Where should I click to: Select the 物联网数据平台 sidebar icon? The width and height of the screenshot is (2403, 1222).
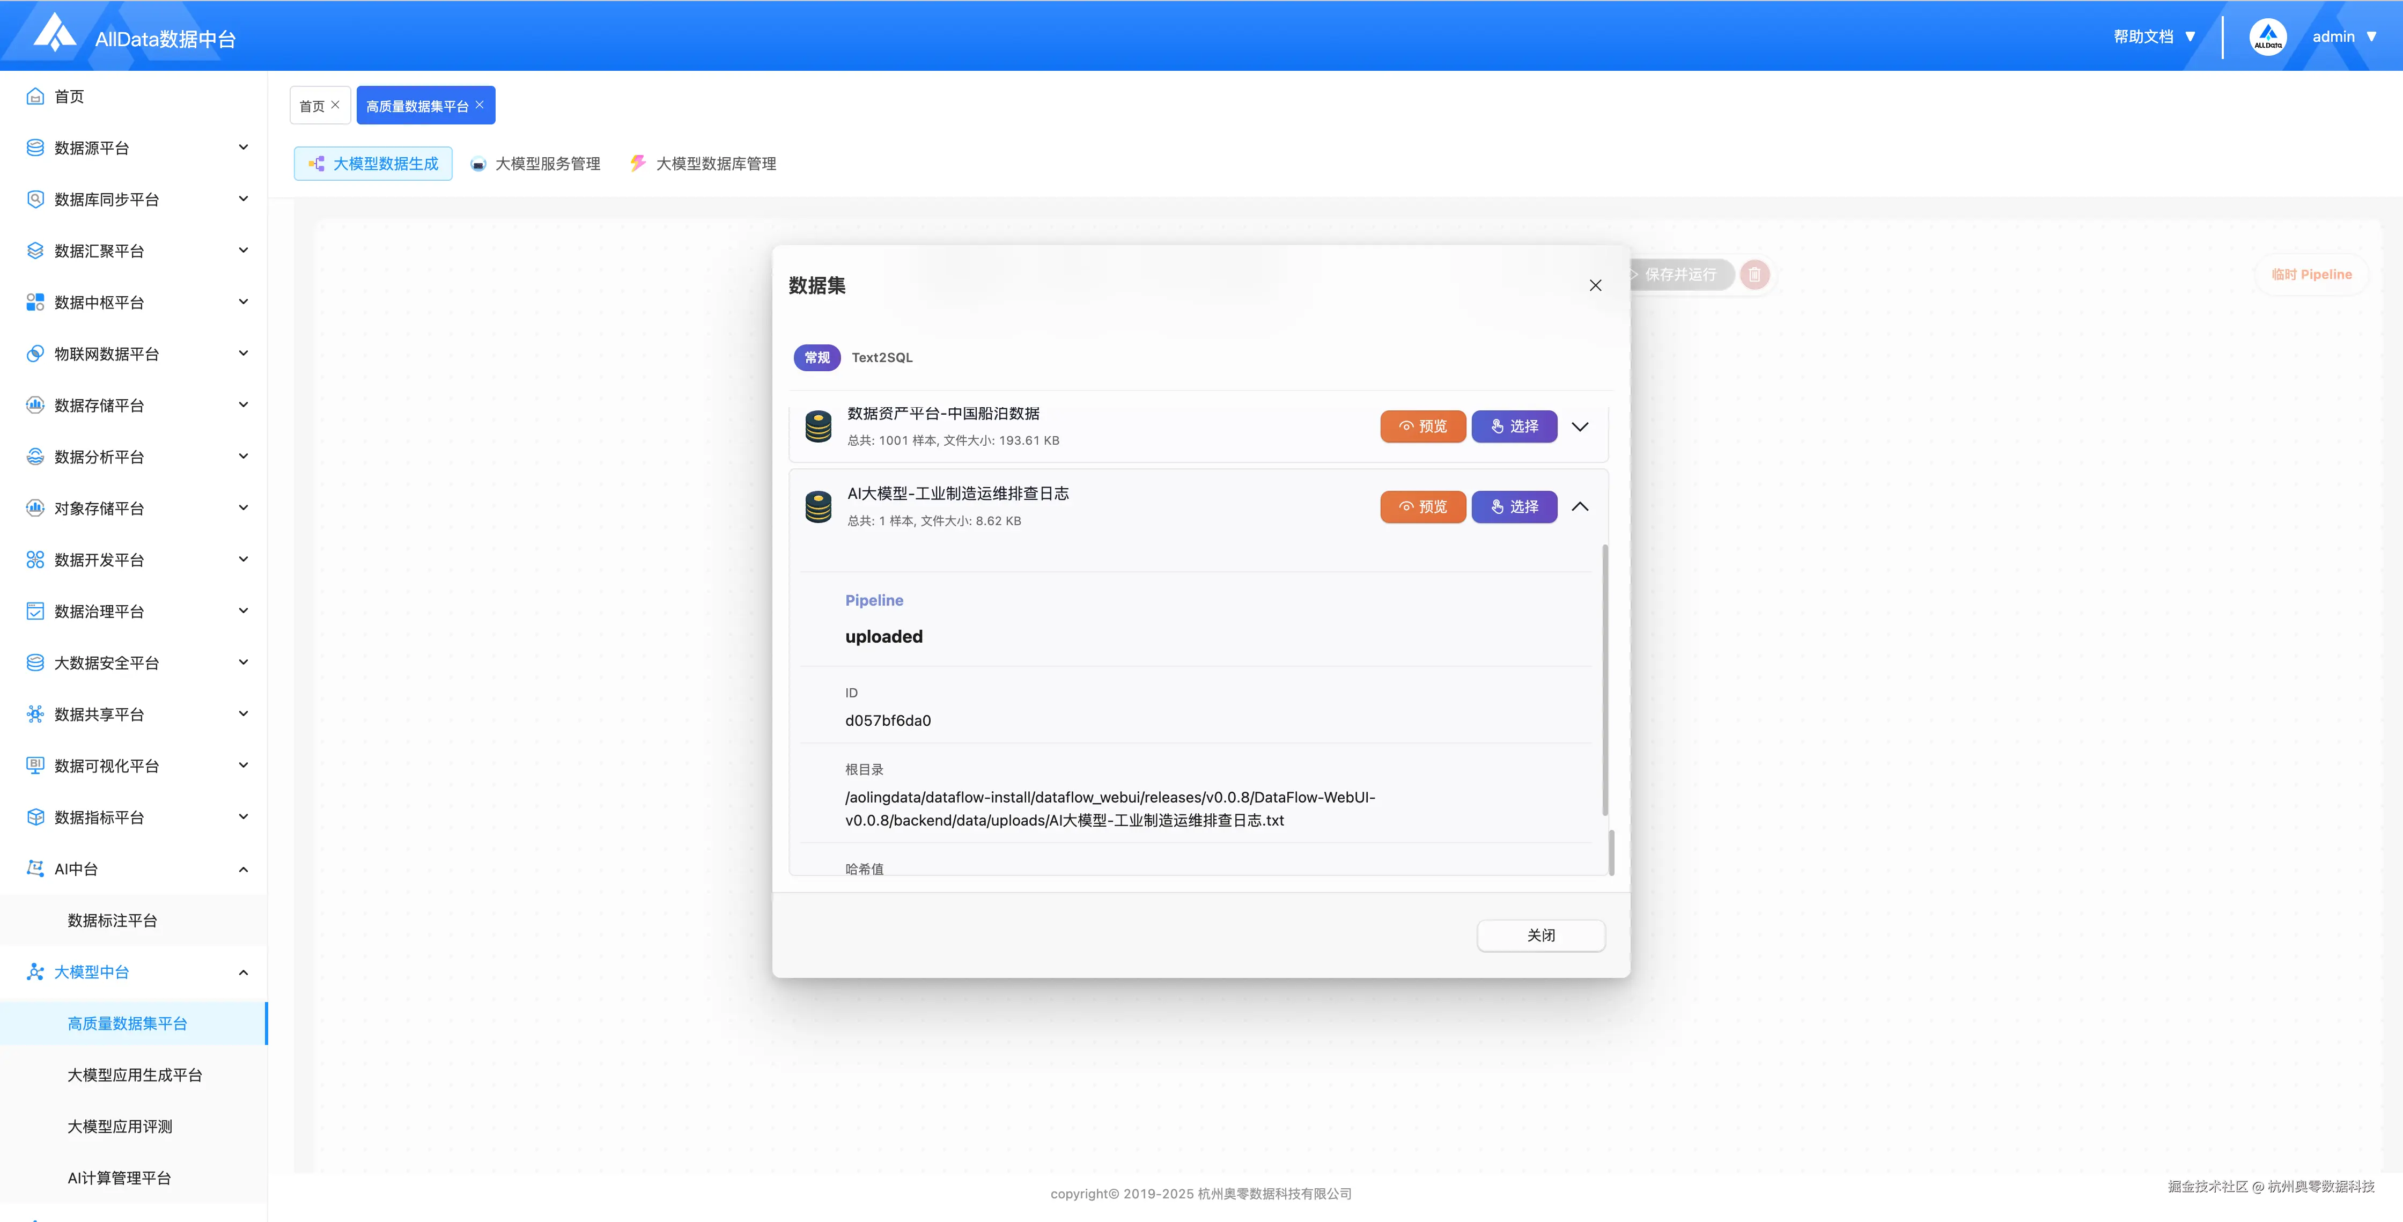34,354
